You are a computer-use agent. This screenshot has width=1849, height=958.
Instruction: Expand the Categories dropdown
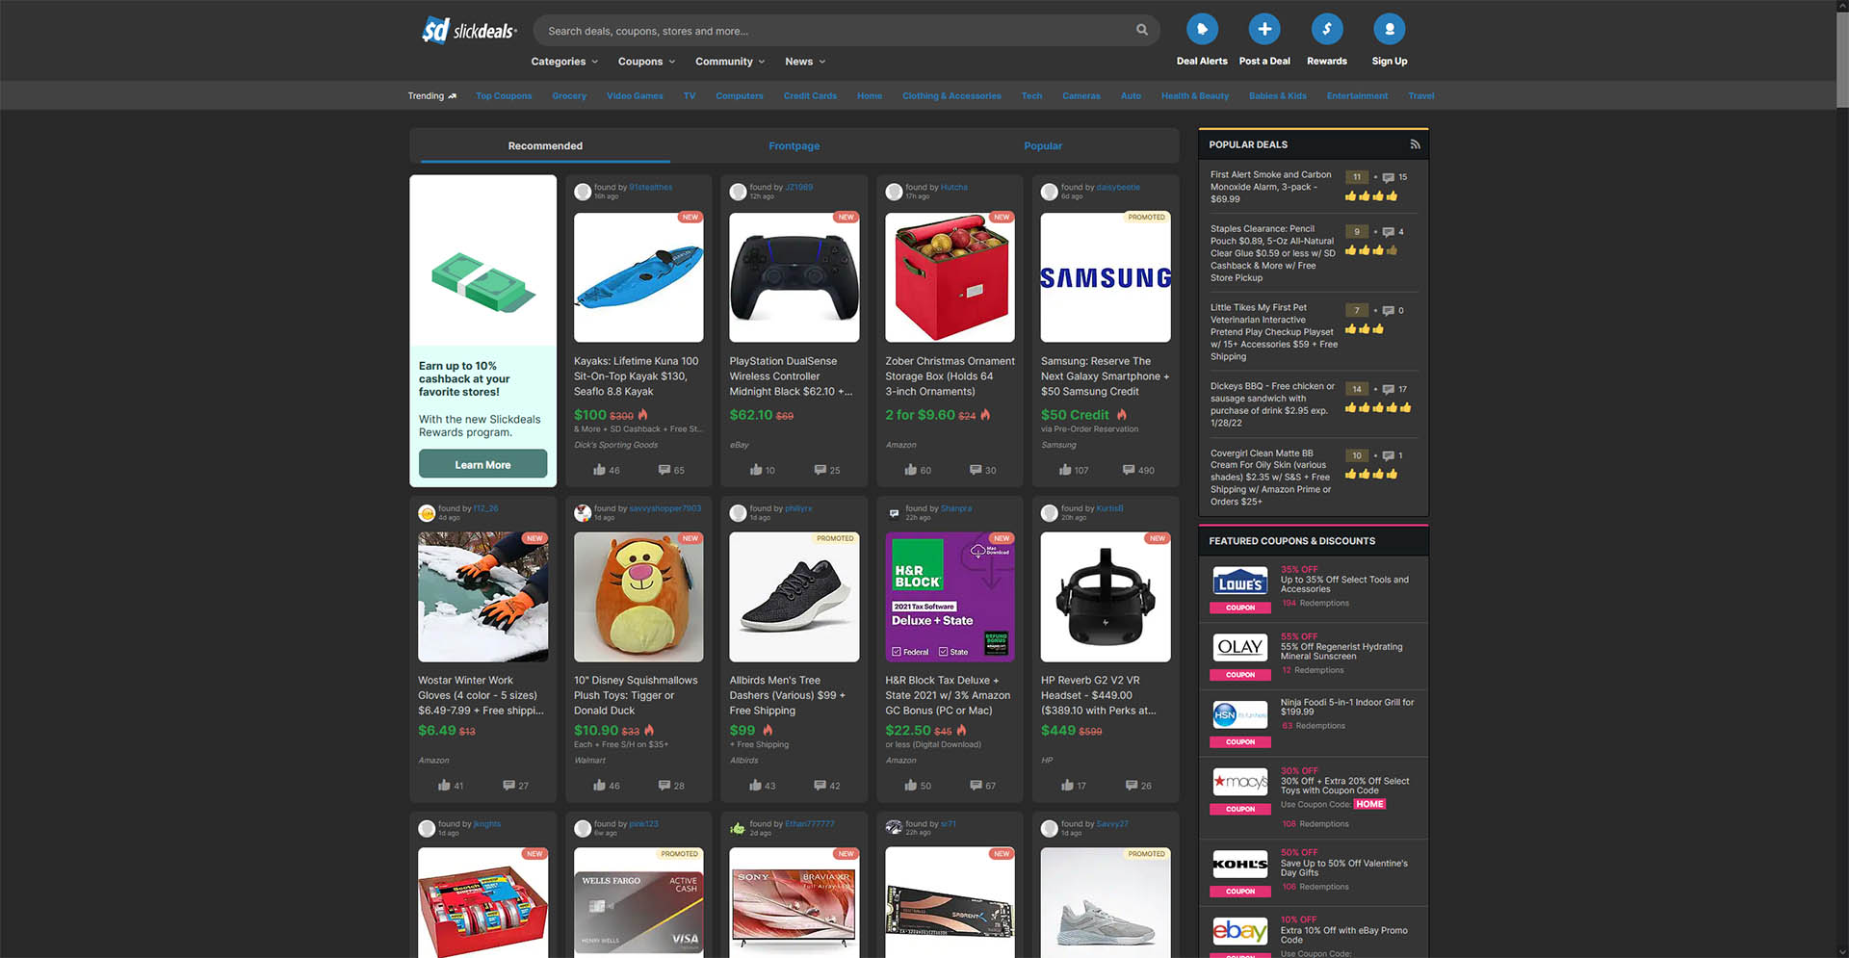564,62
